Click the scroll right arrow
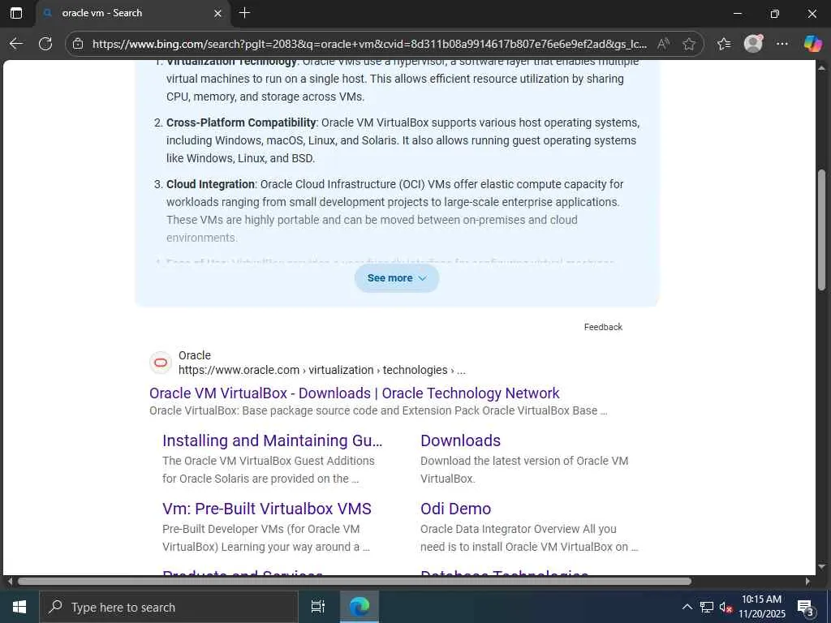Viewport: 831px width, 623px height. [x=807, y=581]
